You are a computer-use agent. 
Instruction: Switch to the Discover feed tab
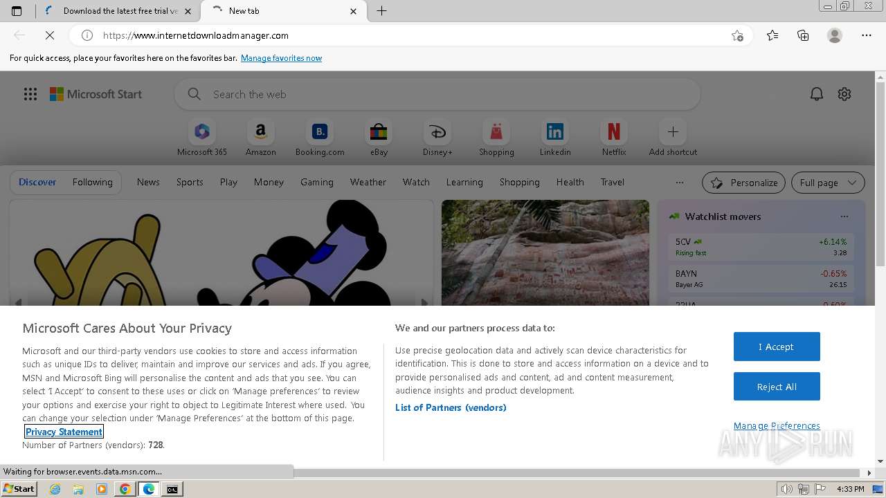click(x=37, y=182)
